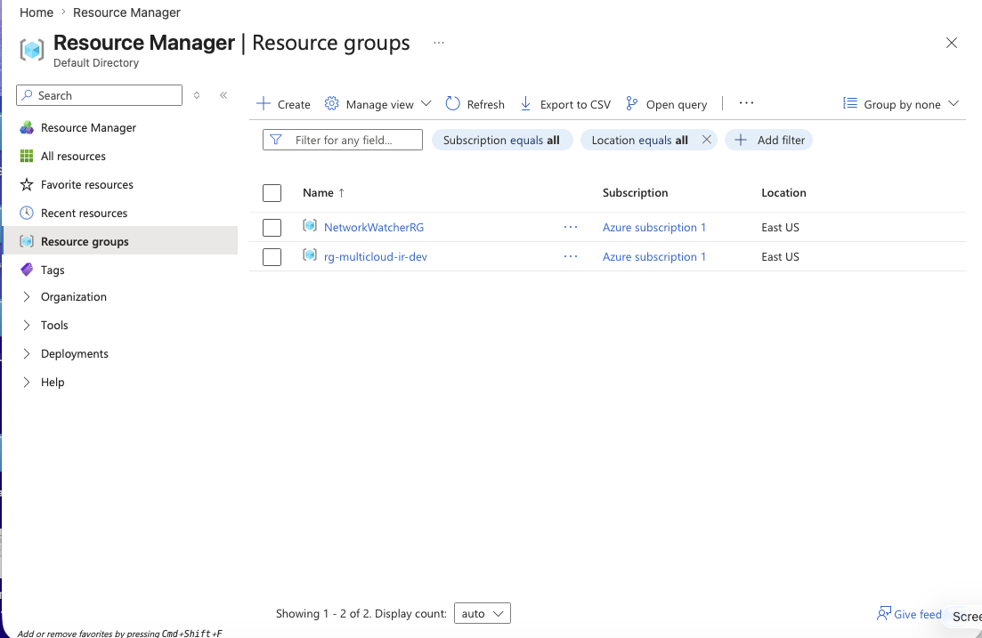Select Resource Manager in sidebar
This screenshot has width=982, height=638.
(x=88, y=128)
